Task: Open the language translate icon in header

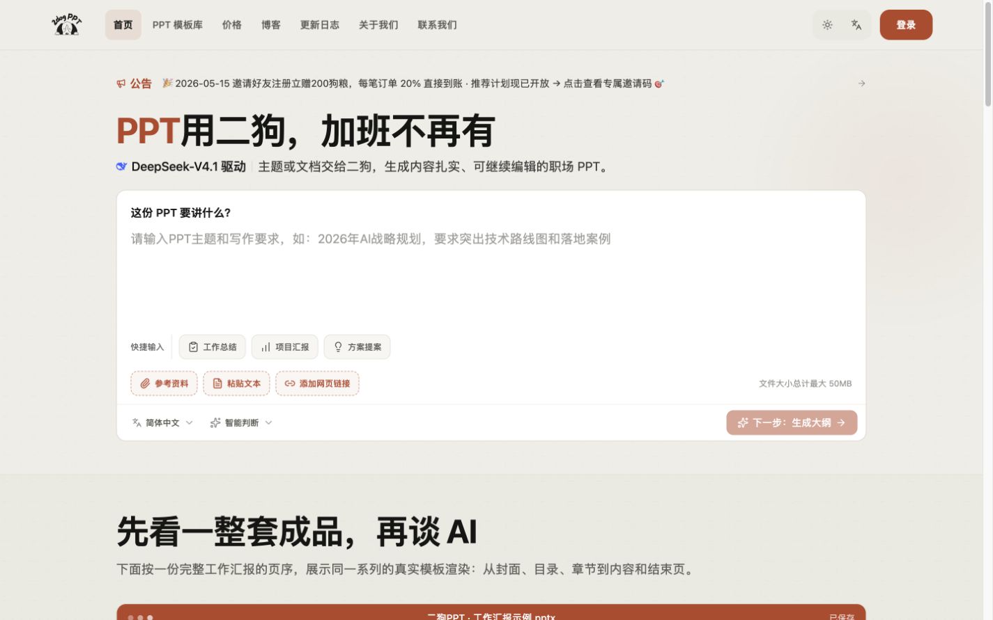Action: pyautogui.click(x=856, y=25)
